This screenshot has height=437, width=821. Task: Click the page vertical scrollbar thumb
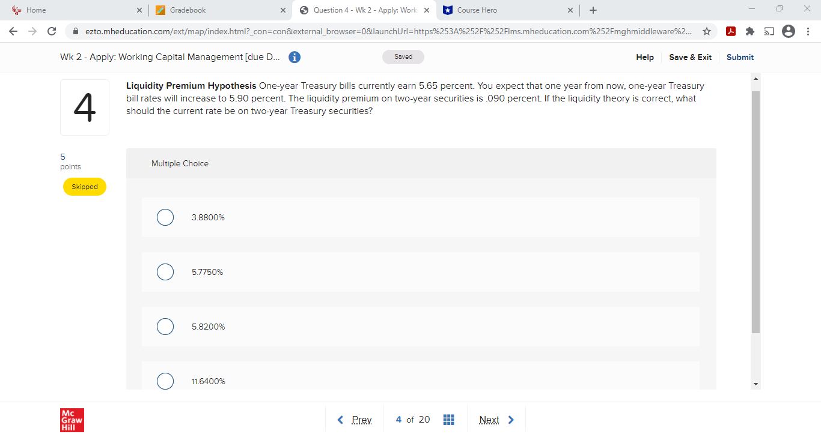[x=756, y=212]
